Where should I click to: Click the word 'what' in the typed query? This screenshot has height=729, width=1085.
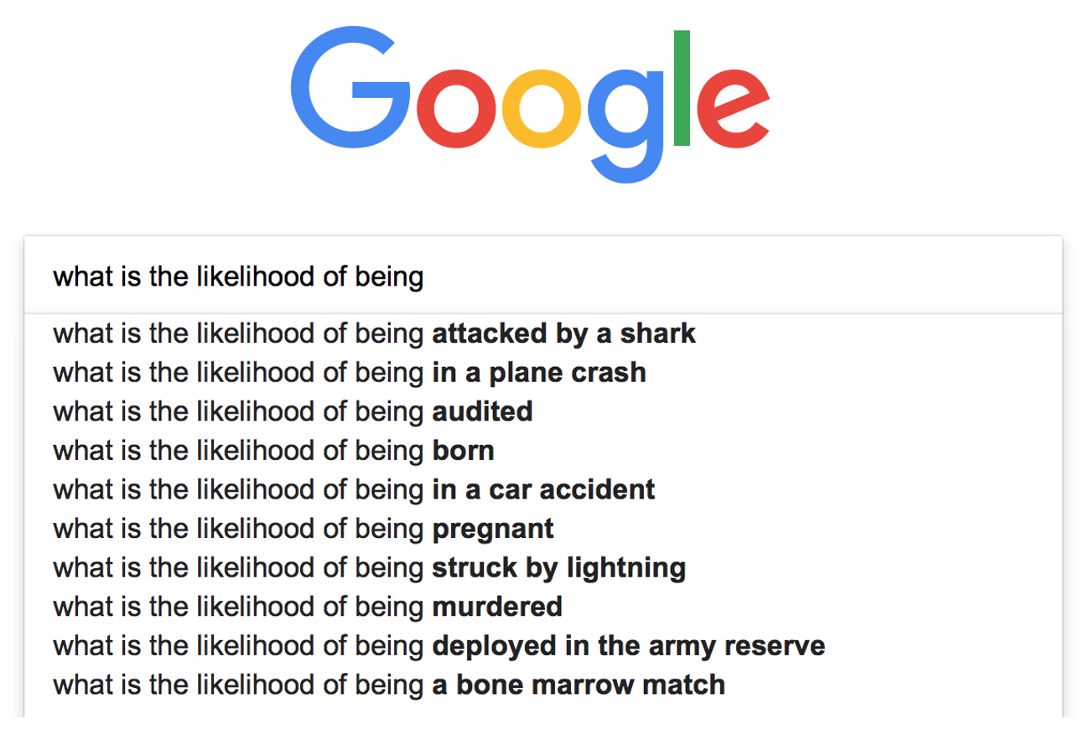(x=83, y=277)
